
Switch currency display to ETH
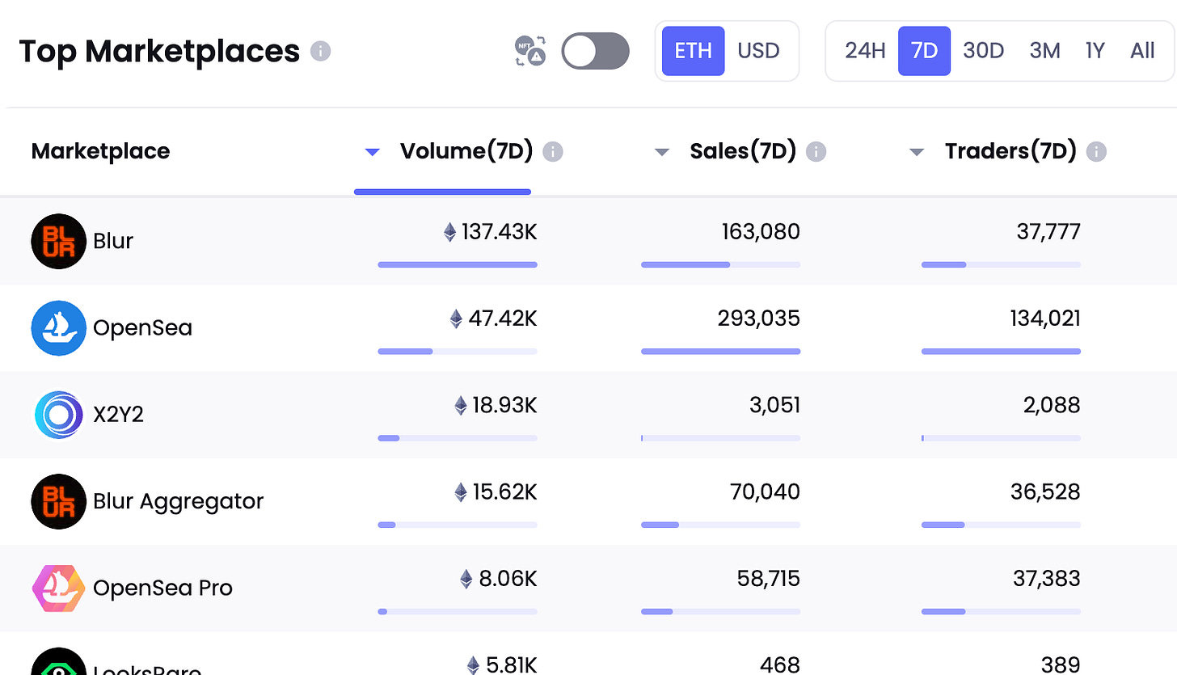693,51
